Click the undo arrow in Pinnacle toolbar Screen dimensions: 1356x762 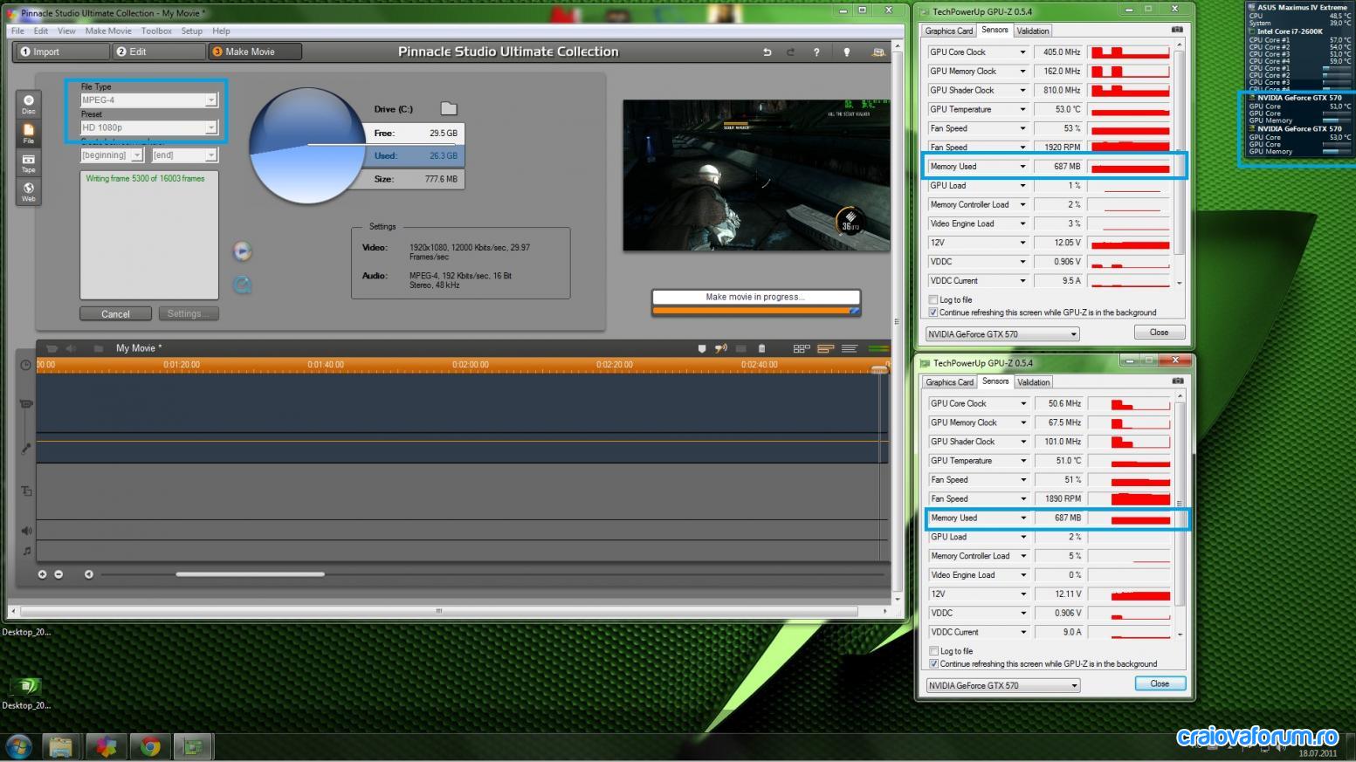tap(767, 52)
